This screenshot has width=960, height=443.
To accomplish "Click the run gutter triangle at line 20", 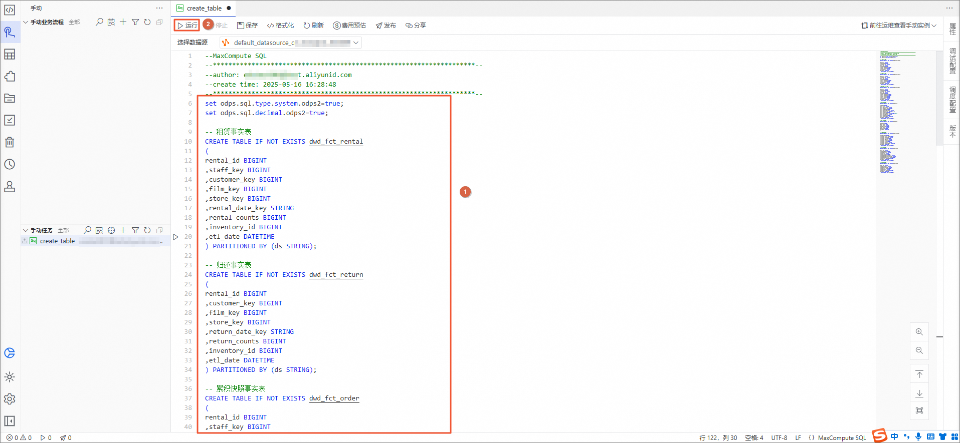I will (175, 237).
